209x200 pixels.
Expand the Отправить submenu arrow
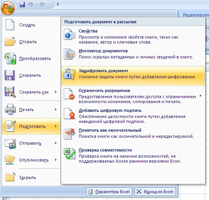tap(56, 143)
